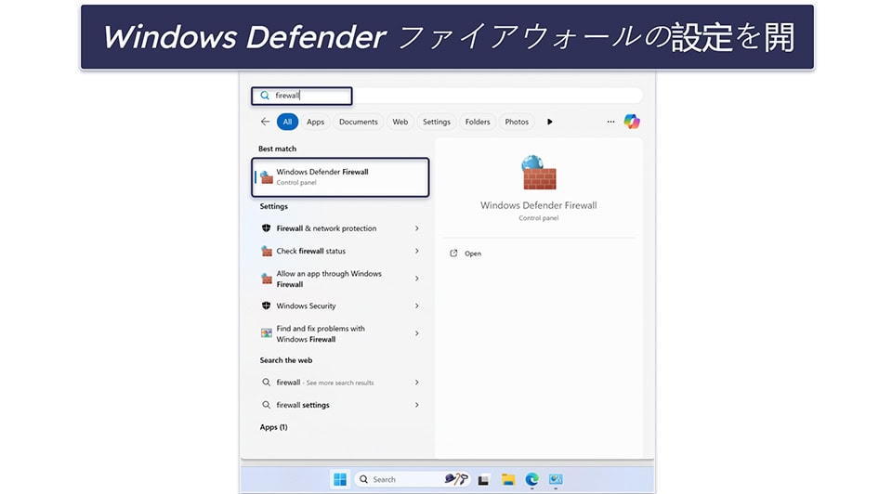Open firewall settings web search entry

click(x=340, y=405)
